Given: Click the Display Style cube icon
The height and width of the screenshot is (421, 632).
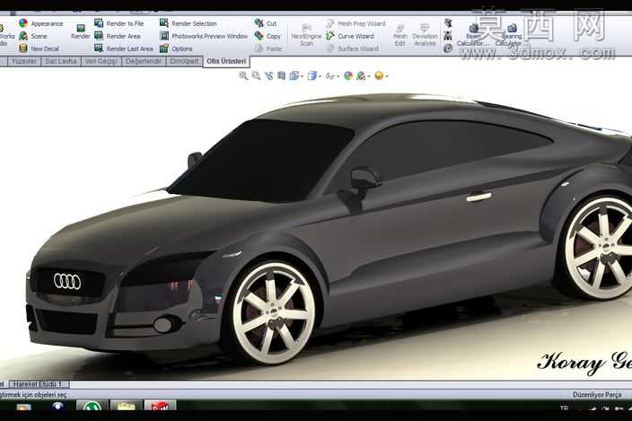Looking at the screenshot, I should [x=312, y=75].
